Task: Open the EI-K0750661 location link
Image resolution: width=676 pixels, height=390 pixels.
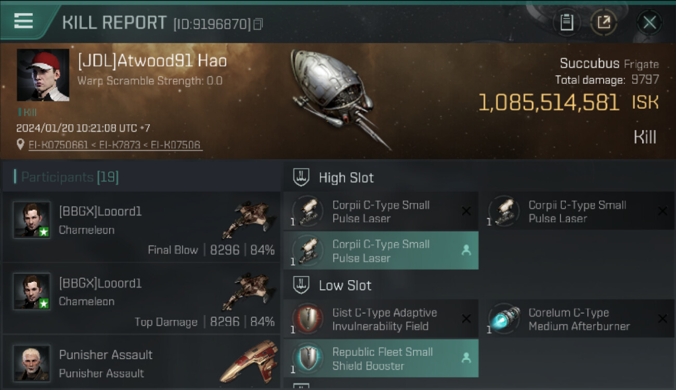Action: pyautogui.click(x=58, y=145)
